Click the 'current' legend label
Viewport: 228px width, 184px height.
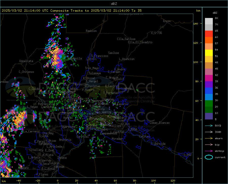220,157
